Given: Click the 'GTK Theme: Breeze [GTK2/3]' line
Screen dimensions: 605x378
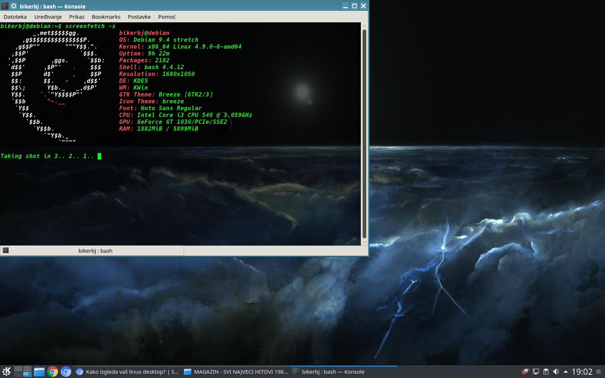Looking at the screenshot, I should [x=166, y=94].
